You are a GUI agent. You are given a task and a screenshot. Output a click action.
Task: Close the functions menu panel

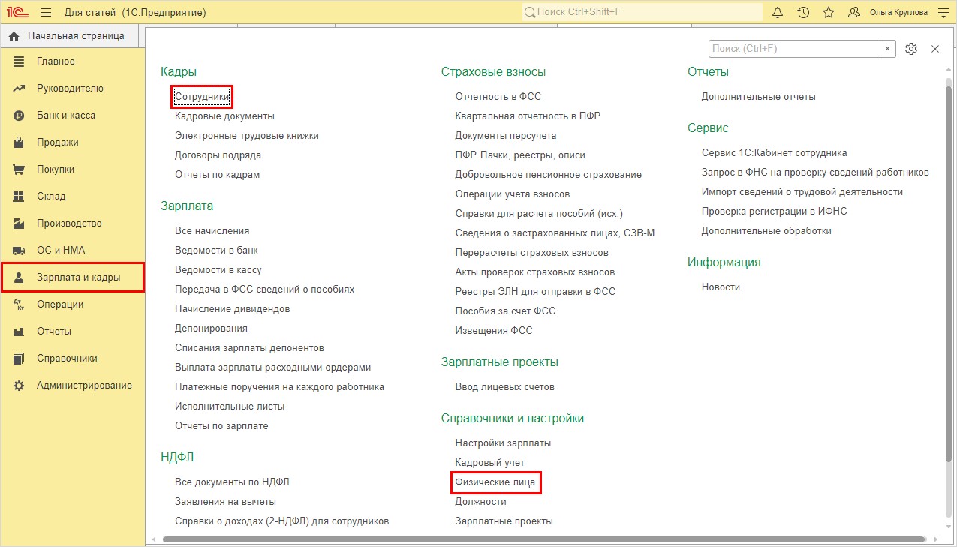point(935,49)
